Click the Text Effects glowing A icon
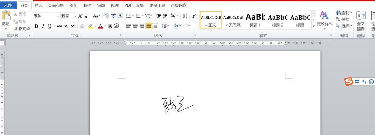This screenshot has width=375, height=135. coord(82,26)
